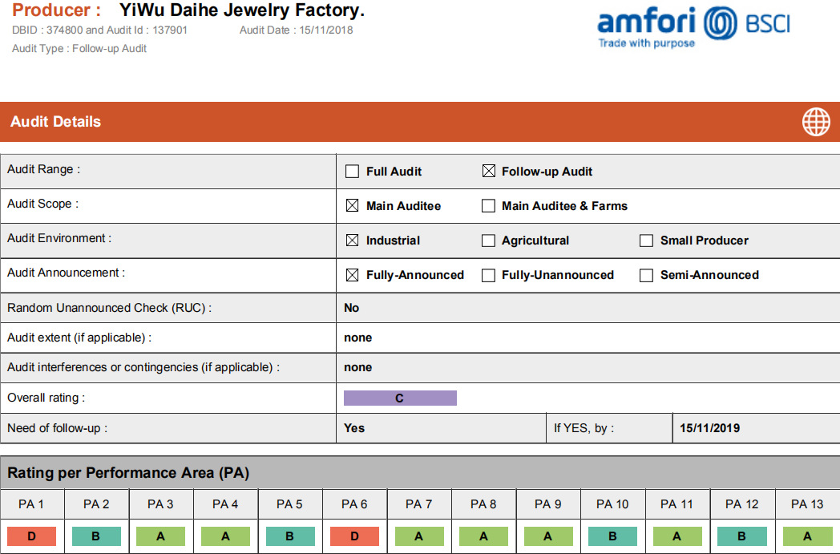Tick the Main Auditee & Farms checkbox
Screen dimensions: 840x554
coord(489,206)
